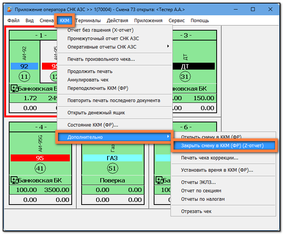Select Печать произвольного чека...
Viewport: 283px width, 234px height.
pos(114,59)
